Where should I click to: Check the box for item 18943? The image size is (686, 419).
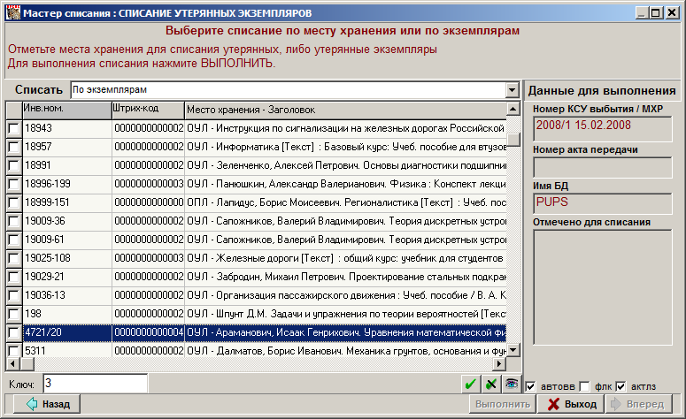pos(12,129)
